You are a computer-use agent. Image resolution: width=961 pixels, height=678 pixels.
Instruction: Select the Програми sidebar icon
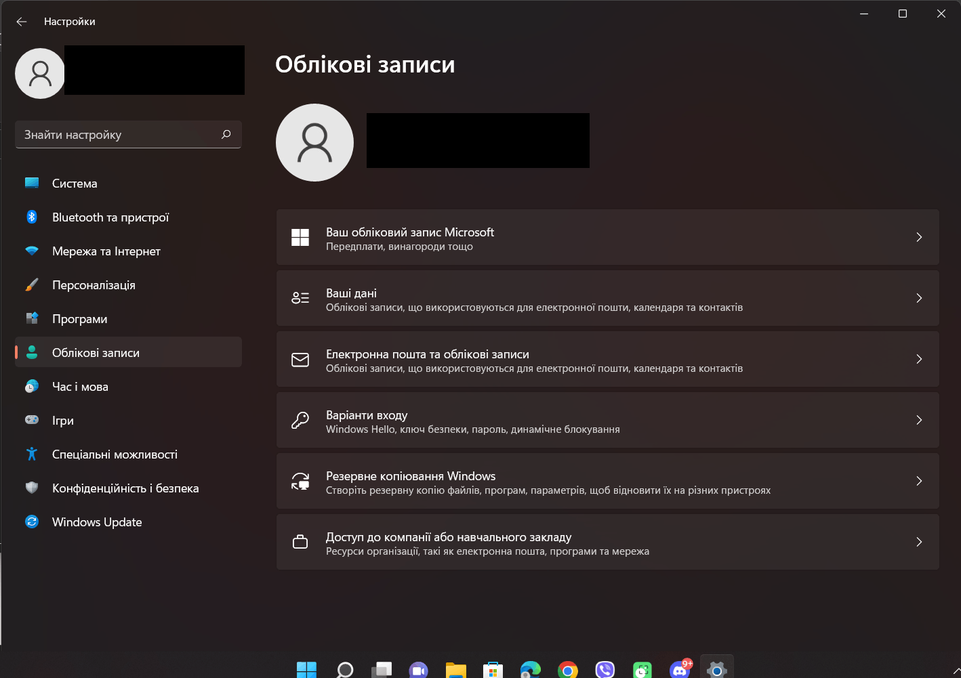(32, 318)
